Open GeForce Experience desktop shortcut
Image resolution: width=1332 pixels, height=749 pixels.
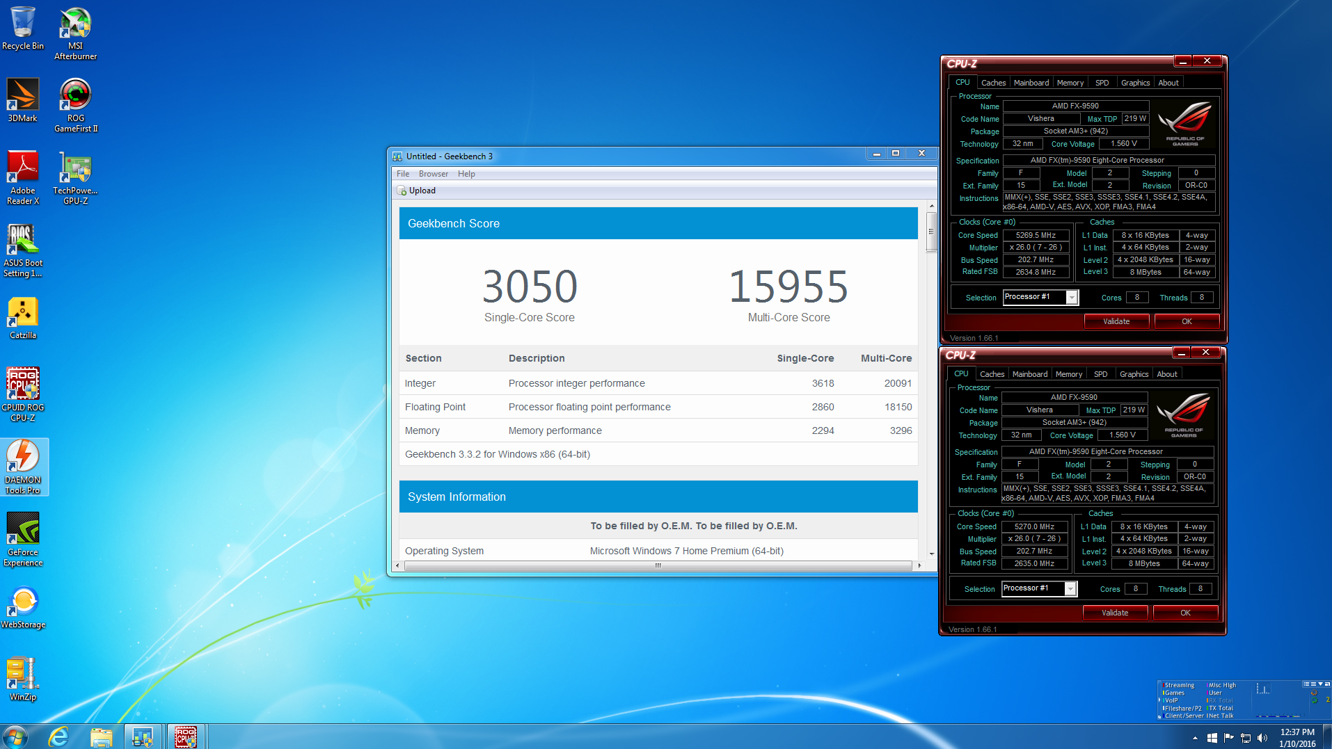click(23, 539)
